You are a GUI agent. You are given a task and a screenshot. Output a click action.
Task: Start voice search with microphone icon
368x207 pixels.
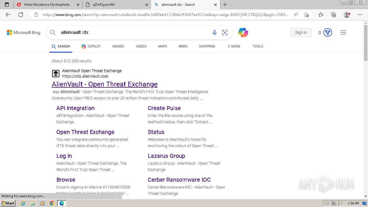(214, 32)
